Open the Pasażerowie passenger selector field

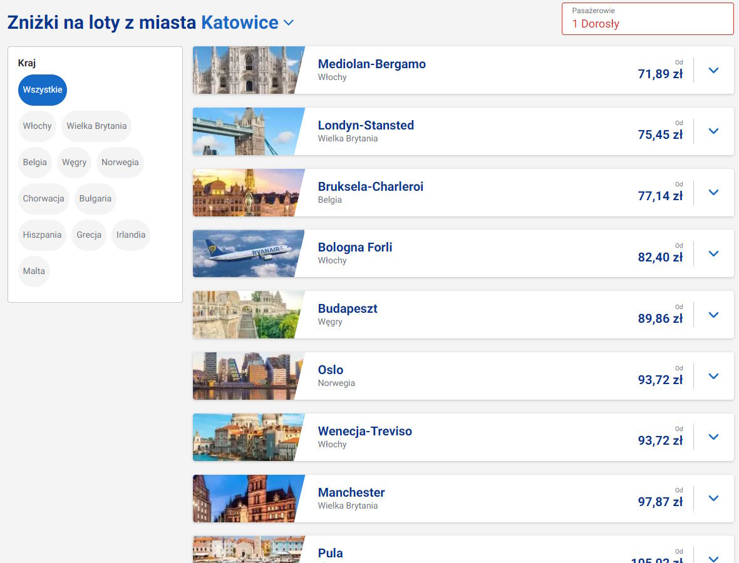647,19
